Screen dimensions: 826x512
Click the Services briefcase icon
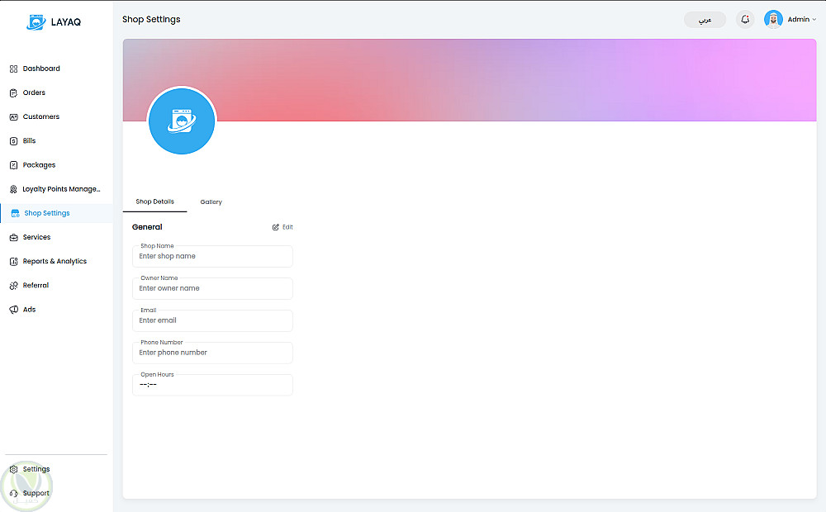(x=14, y=238)
